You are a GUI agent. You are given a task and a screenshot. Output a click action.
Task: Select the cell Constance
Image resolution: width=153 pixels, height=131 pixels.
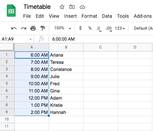point(66,69)
